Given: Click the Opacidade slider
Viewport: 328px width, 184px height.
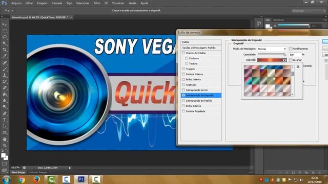Looking at the screenshot, I should [x=272, y=55].
